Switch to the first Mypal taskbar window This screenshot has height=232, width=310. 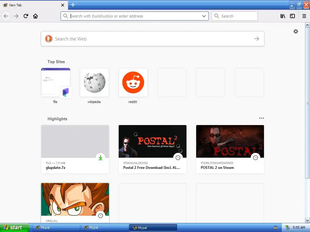[56, 227]
